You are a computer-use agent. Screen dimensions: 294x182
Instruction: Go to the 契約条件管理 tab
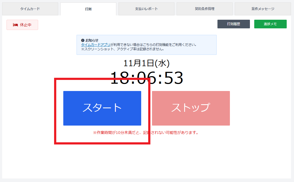click(x=204, y=9)
